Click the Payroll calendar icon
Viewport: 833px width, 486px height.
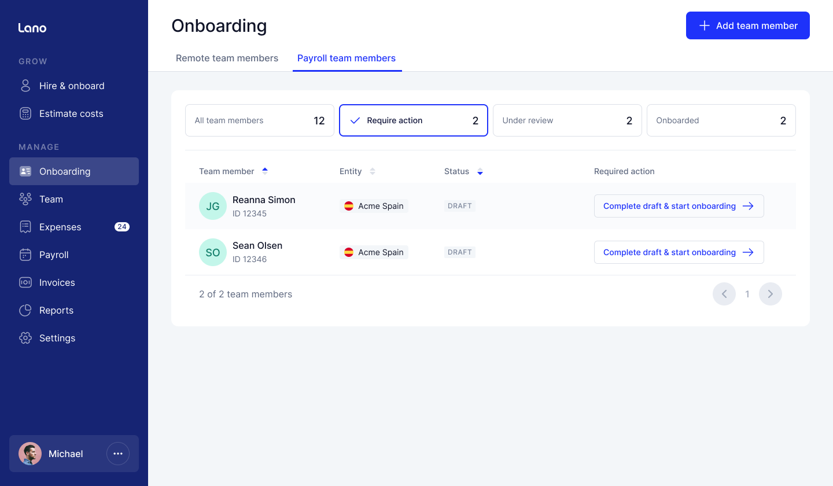point(25,255)
